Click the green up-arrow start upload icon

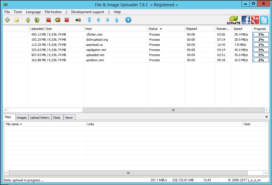pos(28,20)
